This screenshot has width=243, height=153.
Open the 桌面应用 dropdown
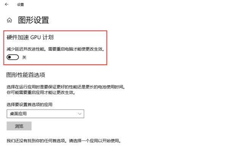coord(46,114)
